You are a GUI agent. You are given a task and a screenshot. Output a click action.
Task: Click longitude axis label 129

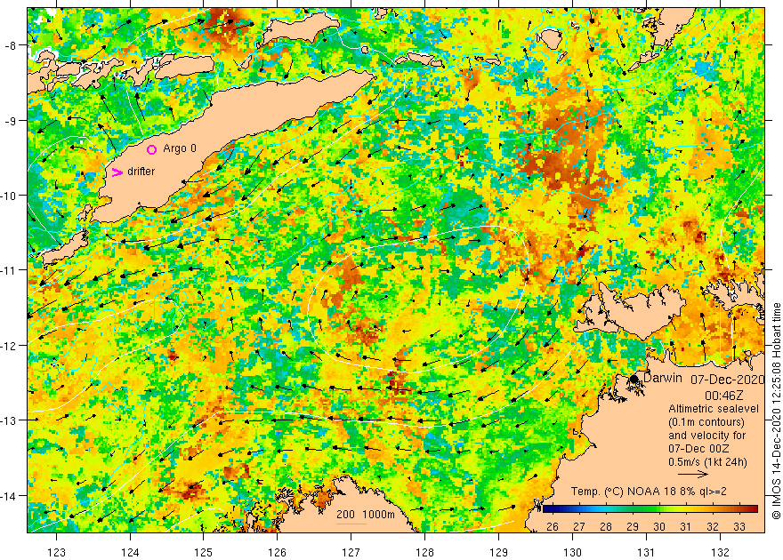(498, 552)
